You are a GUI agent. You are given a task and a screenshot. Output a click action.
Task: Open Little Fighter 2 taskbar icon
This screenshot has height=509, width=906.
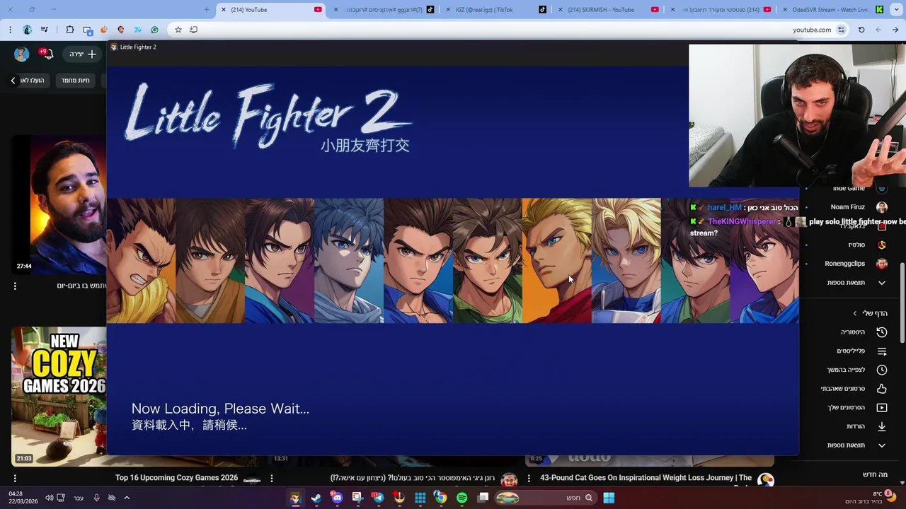coord(295,498)
